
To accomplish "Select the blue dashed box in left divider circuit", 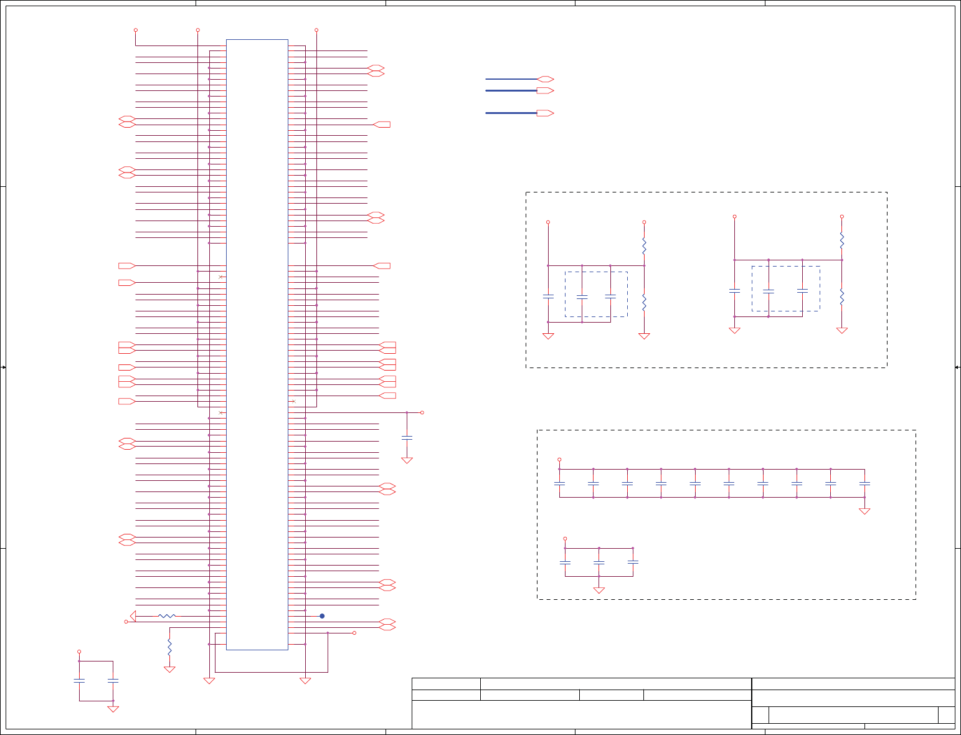I will point(596,294).
